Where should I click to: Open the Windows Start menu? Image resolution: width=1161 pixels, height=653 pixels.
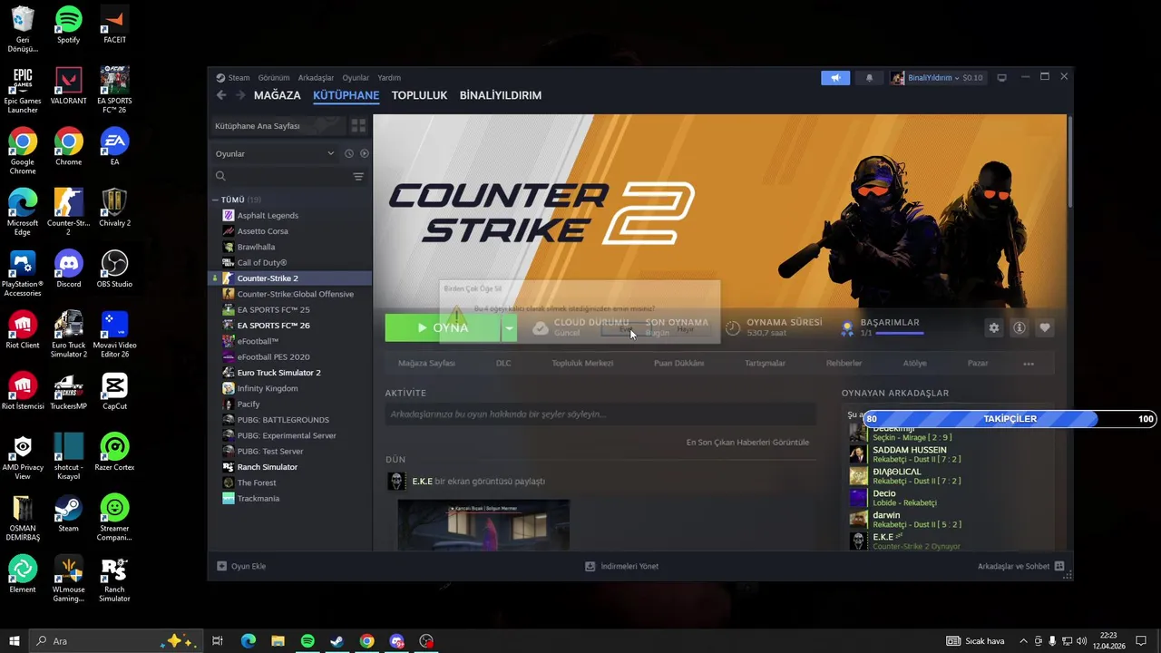coord(14,641)
